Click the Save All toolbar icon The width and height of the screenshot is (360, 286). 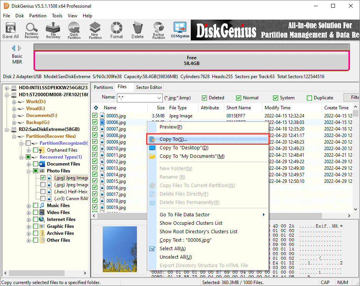coord(10,30)
